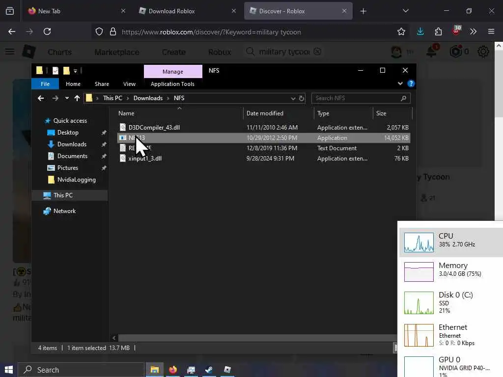Open the Firefox extensions puzzle icon
This screenshot has height=377, width=503.
438,31
